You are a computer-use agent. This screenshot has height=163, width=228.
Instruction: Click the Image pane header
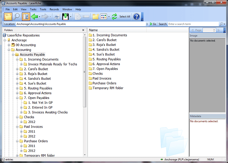click(207, 36)
